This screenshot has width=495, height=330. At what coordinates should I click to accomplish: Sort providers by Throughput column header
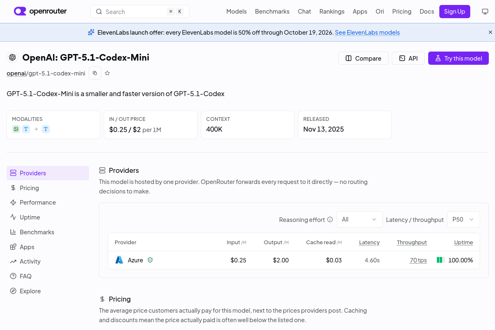[412, 242]
